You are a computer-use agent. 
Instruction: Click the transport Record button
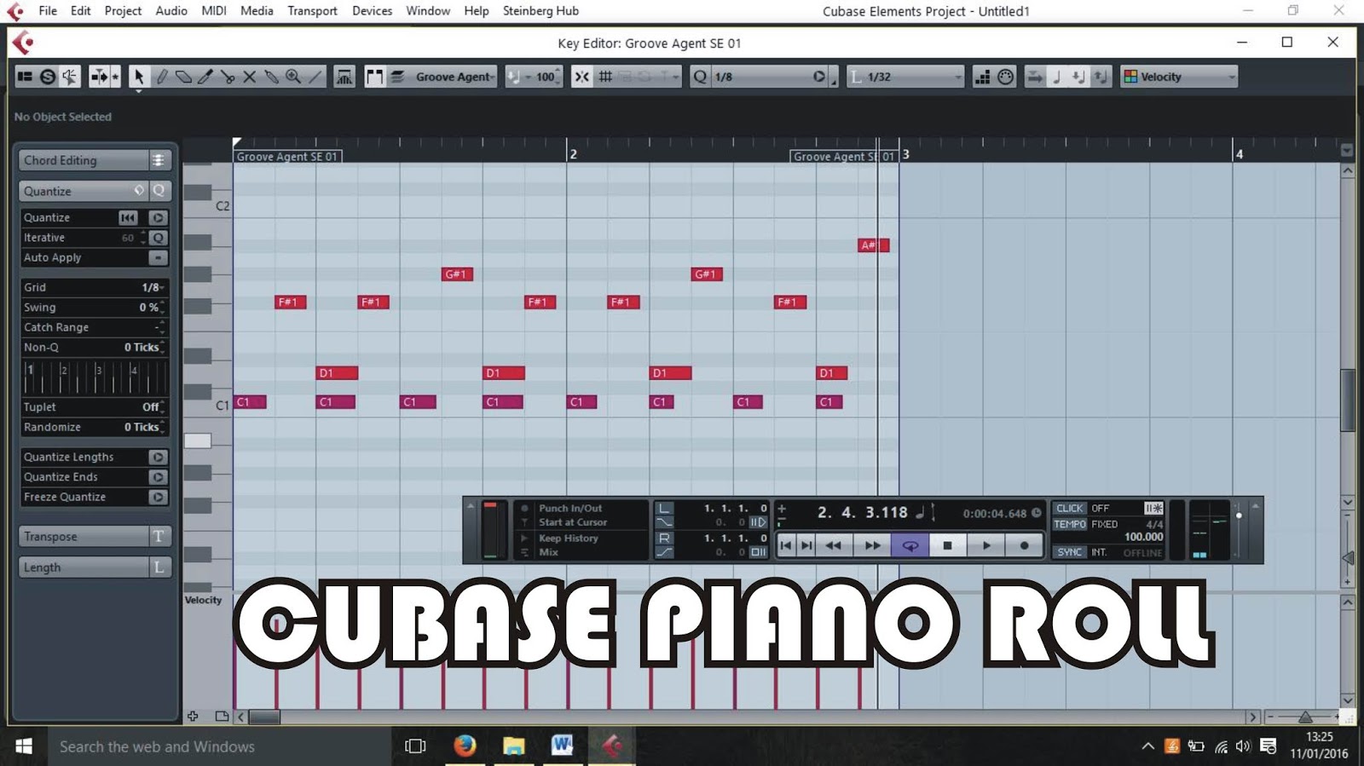[1024, 545]
